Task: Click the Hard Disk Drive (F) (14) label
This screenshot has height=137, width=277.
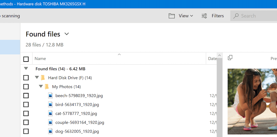Action: click(x=70, y=78)
